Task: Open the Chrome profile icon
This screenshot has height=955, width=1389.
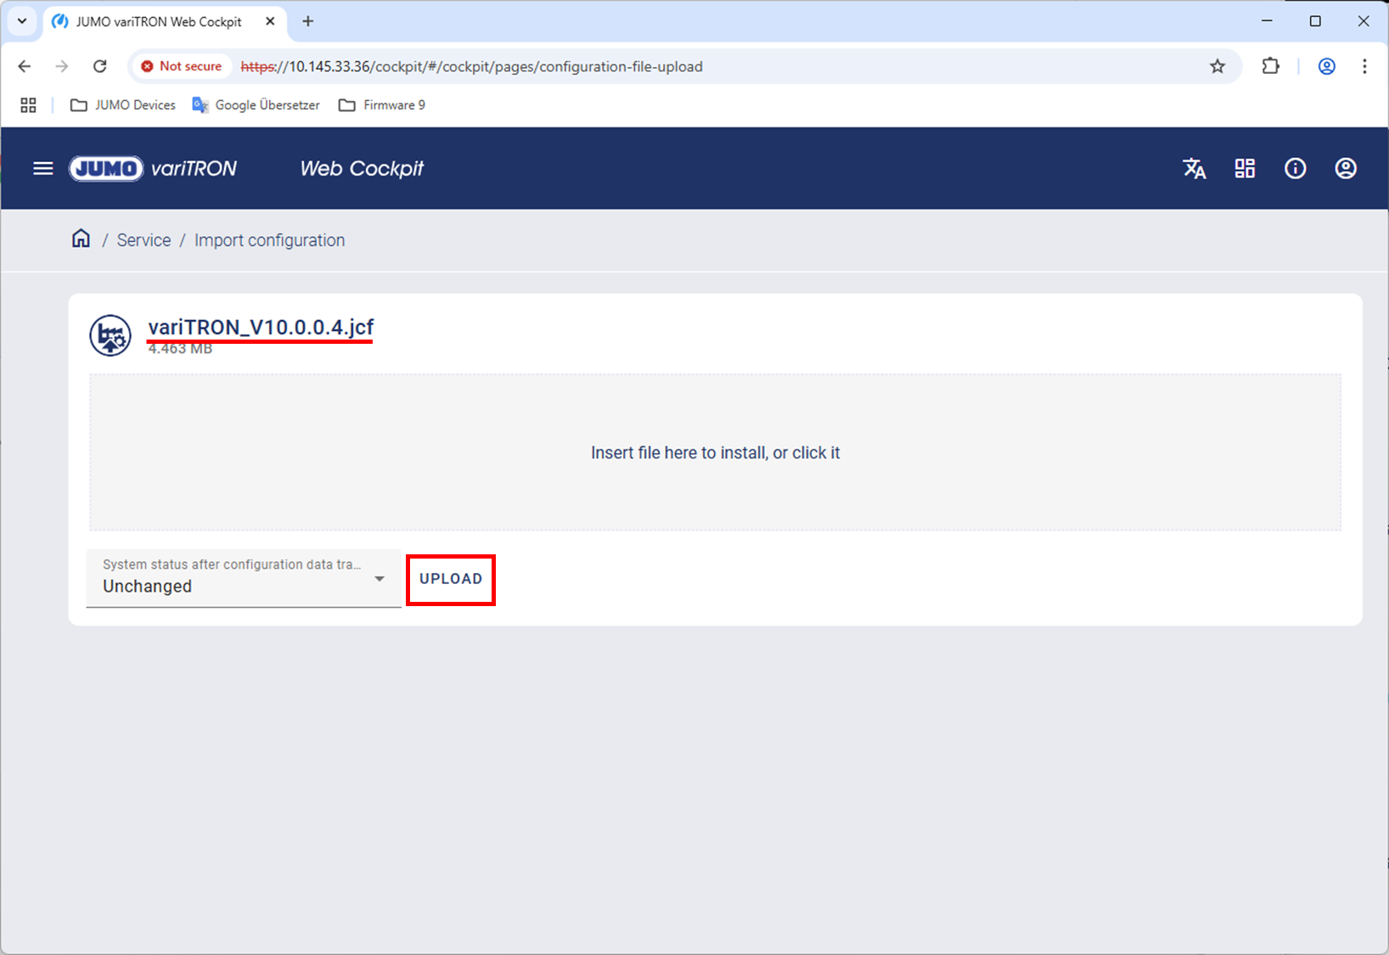Action: (x=1327, y=66)
